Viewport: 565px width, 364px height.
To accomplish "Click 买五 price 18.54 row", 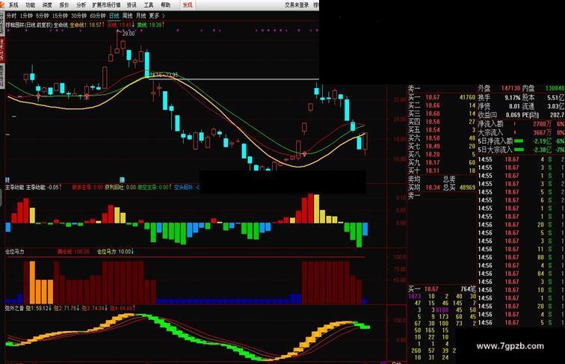I will (442, 130).
